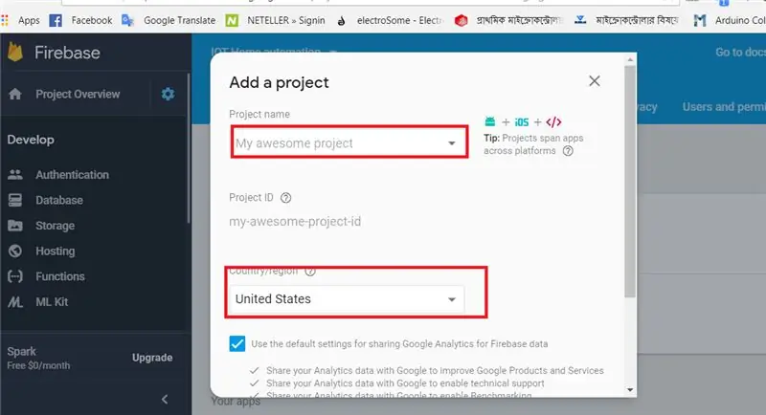This screenshot has width=766, height=415.
Task: Click help icon next to platforms tip
Action: [568, 151]
